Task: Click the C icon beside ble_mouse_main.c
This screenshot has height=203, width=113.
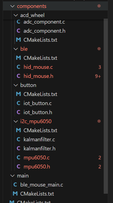Action: (x=15, y=185)
